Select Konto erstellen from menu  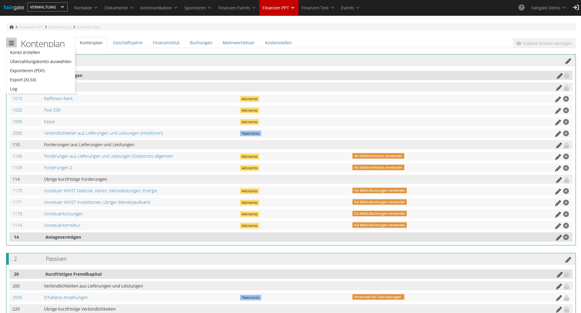(25, 52)
